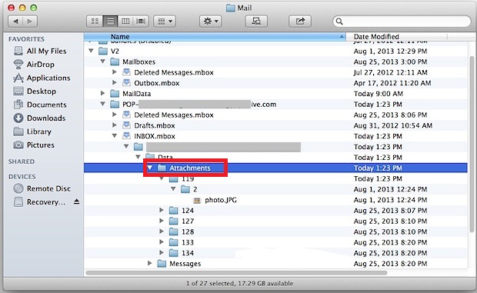Viewport: 477px width, 293px height.
Task: Expand the Outbox.mbox item
Action: [115, 83]
